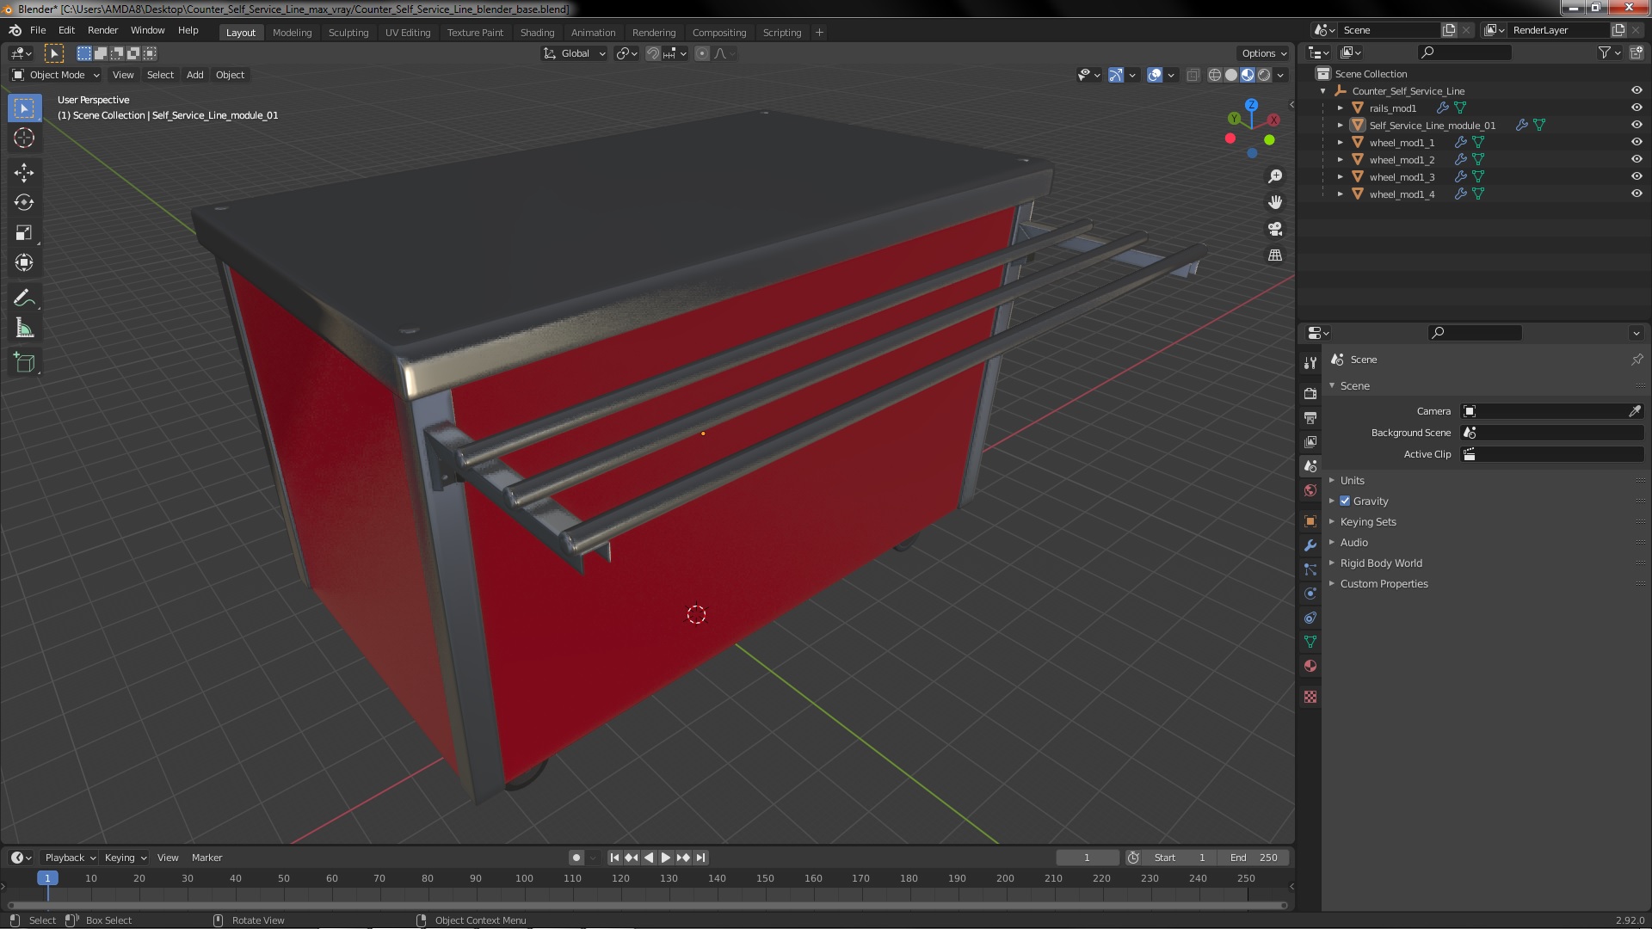Click the Zoom view magnifier icon
The image size is (1652, 929).
point(1275,176)
